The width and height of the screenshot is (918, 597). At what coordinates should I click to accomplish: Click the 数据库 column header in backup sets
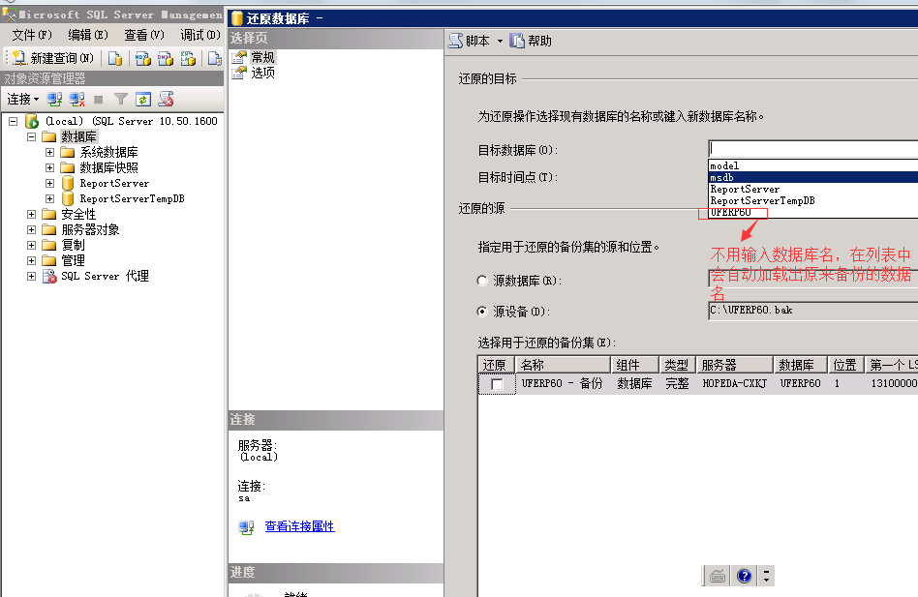tap(800, 365)
